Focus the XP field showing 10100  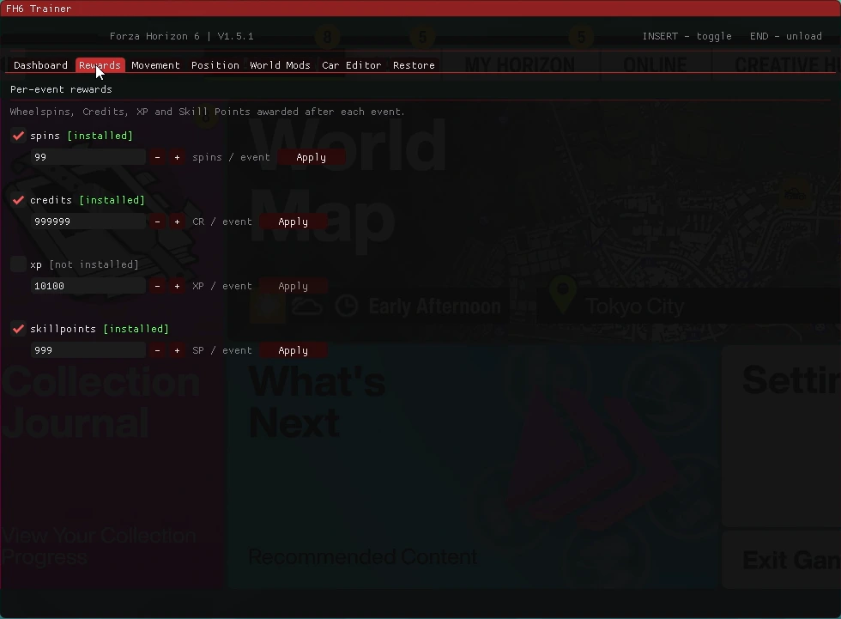coord(88,286)
